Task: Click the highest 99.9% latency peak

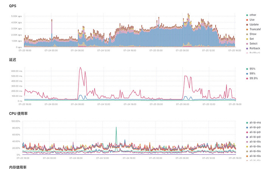Action: click(x=81, y=68)
